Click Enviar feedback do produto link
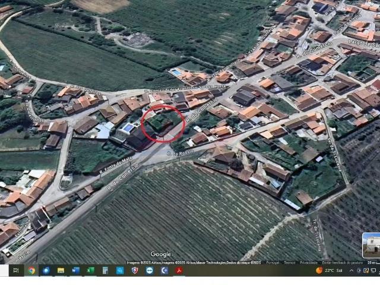Screen dimensions: 380x285 [343, 262]
